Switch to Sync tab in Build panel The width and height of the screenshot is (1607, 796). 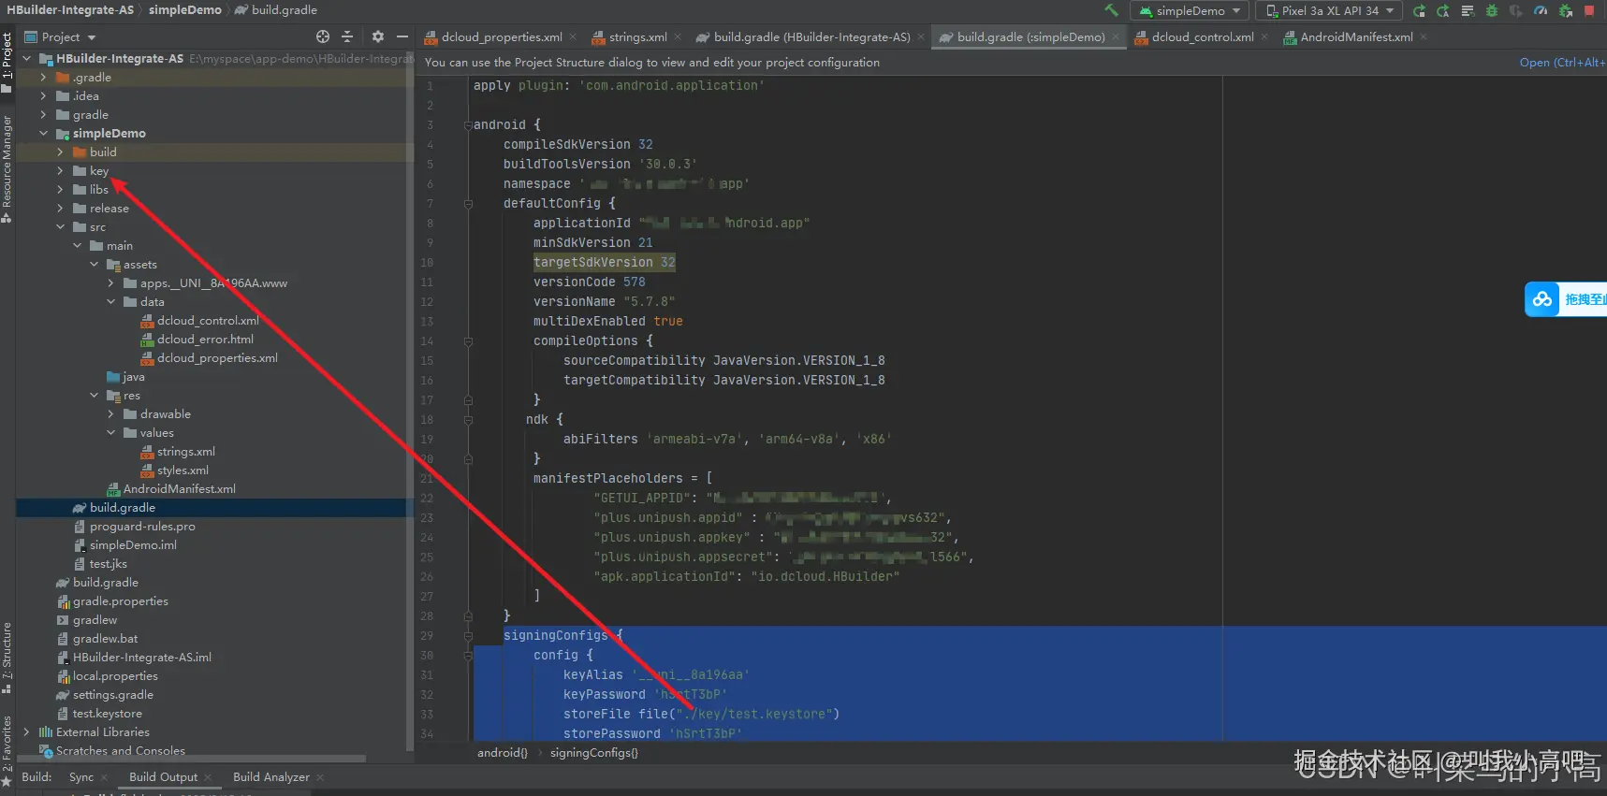click(81, 777)
